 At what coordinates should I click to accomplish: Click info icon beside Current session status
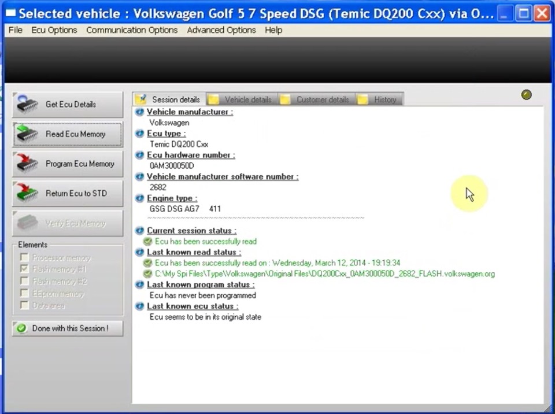140,231
